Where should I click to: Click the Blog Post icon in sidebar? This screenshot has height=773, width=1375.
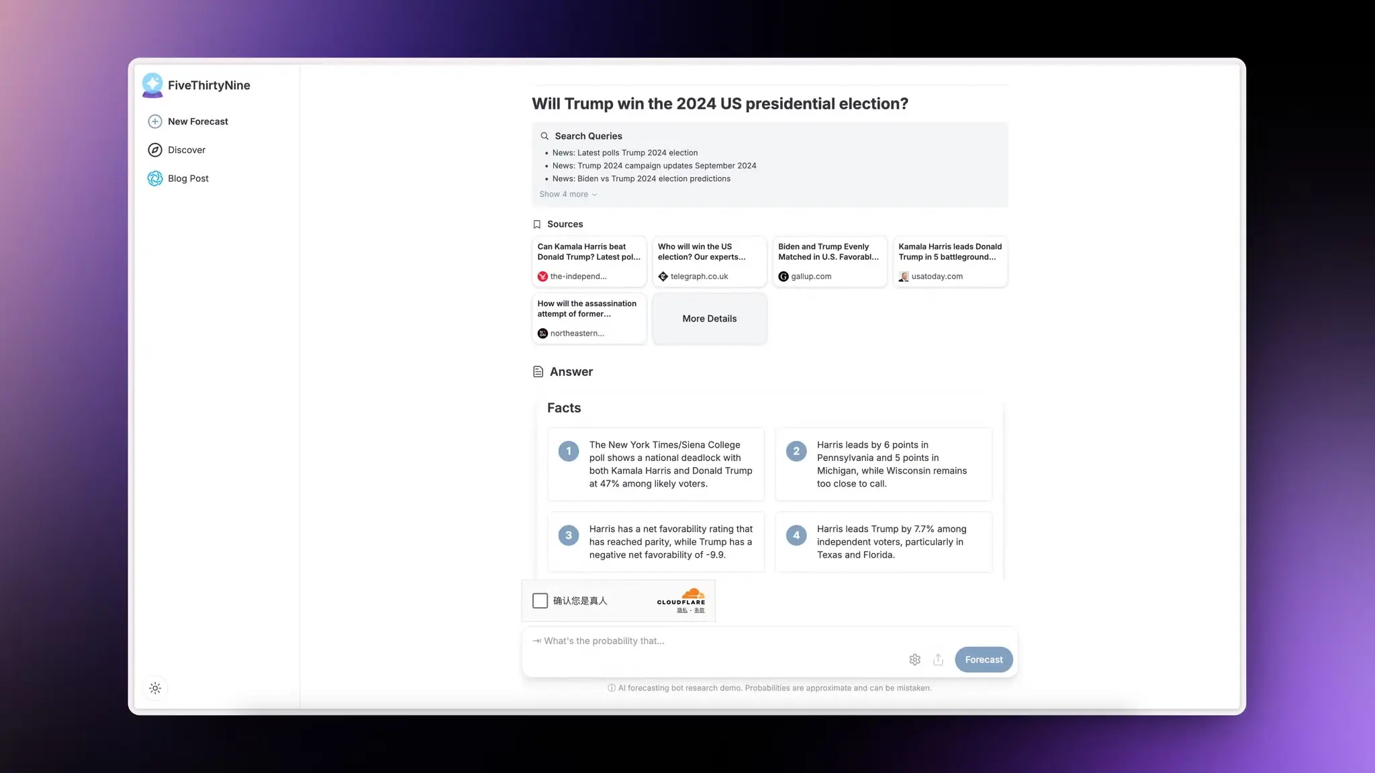click(154, 178)
